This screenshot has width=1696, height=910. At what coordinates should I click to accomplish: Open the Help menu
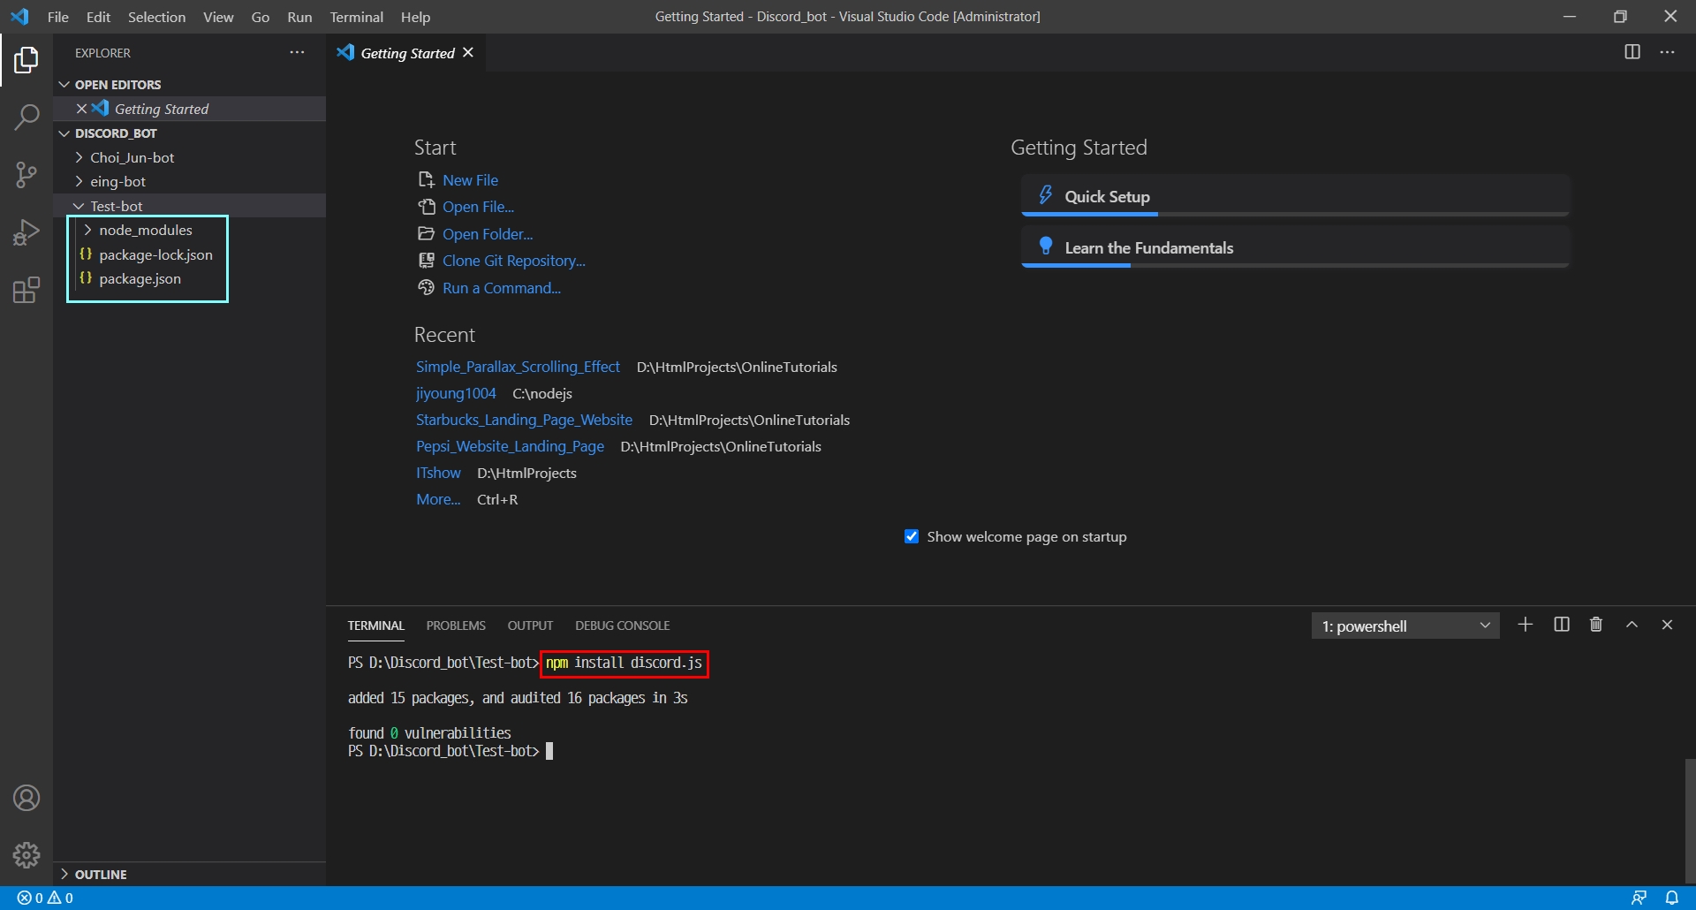pos(415,17)
